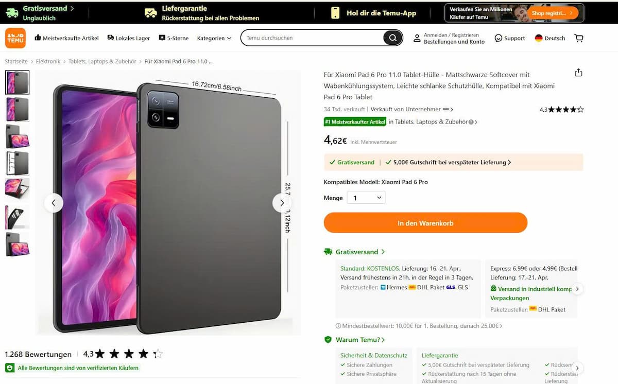Open the shopping cart
This screenshot has width=618, height=384.
579,38
